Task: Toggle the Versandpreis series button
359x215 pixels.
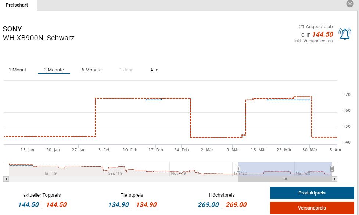Action: pos(312,208)
